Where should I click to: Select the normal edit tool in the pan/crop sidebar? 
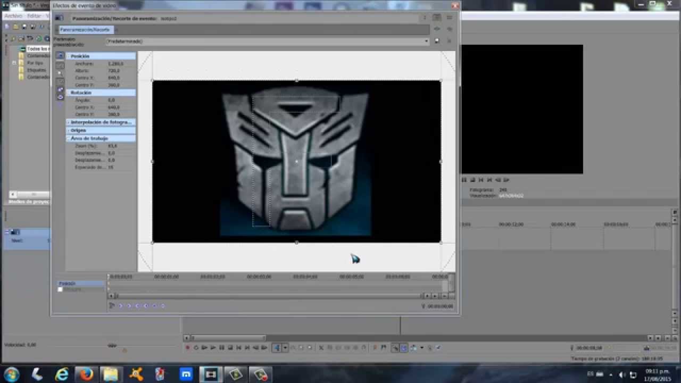coord(60,65)
